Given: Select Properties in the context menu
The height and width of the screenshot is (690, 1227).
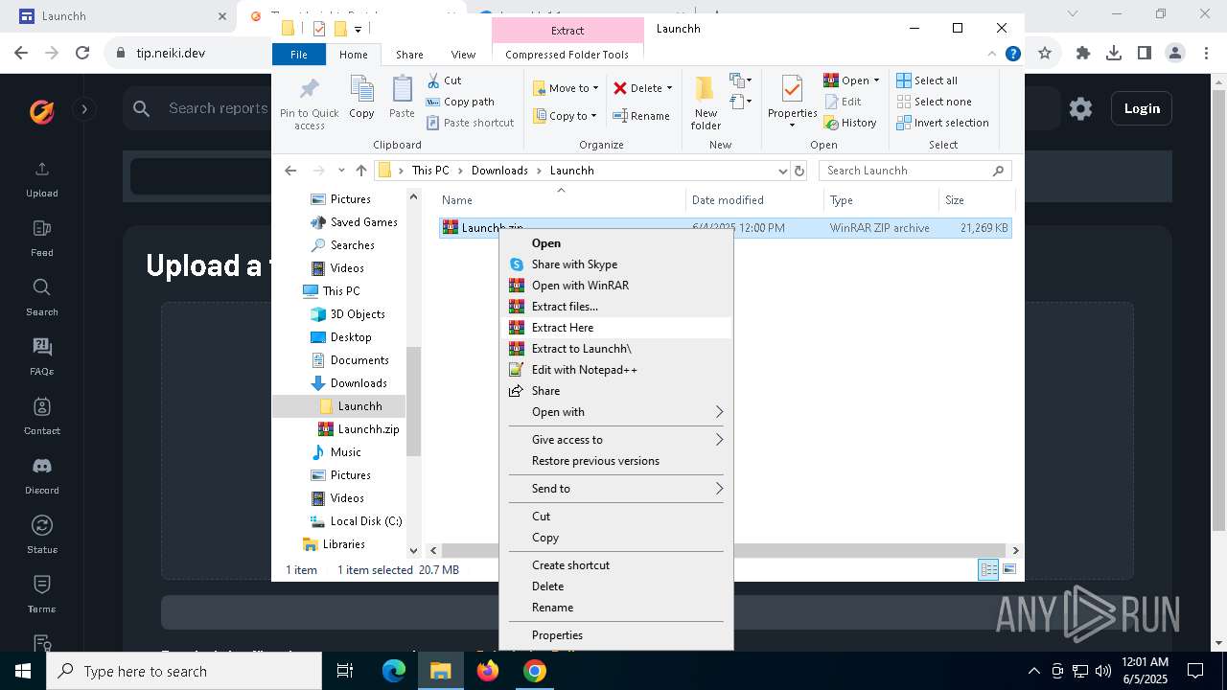Looking at the screenshot, I should 615,635.
